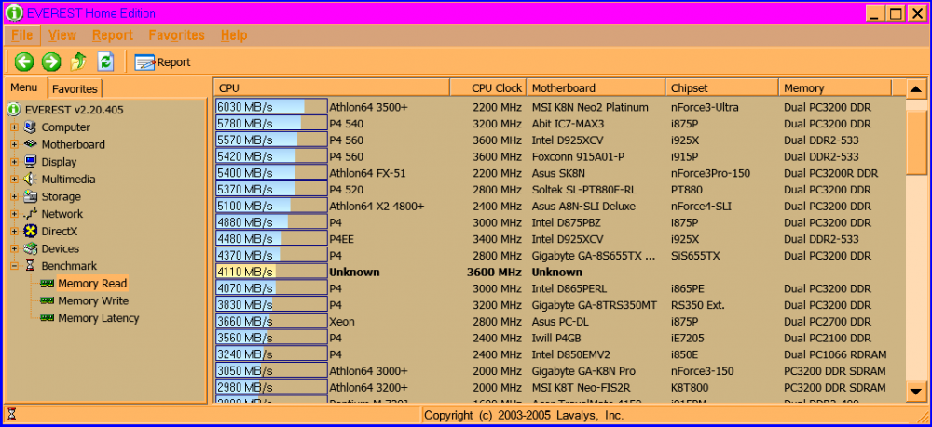The width and height of the screenshot is (932, 427).
Task: Click the DirectX tree icon
Action: tap(31, 231)
